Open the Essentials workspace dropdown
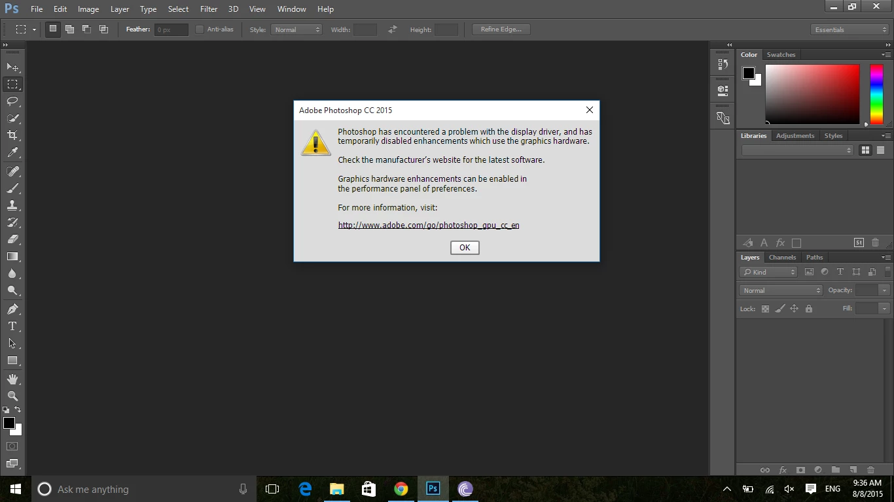 tap(849, 29)
